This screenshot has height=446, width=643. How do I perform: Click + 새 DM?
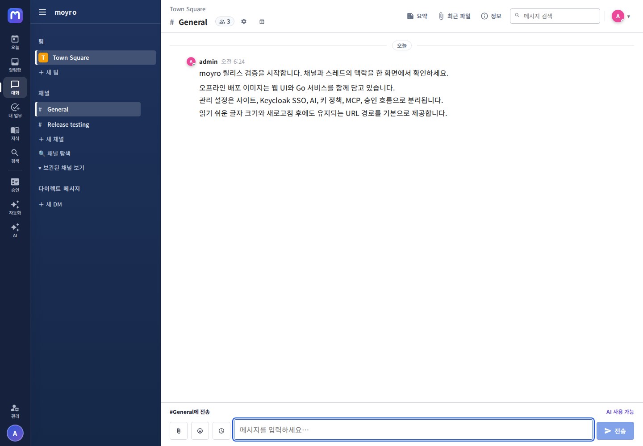[x=50, y=204]
